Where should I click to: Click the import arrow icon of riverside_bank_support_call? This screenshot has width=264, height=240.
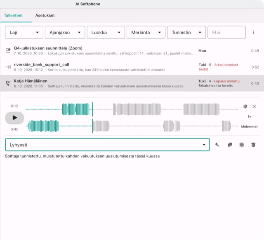pos(8,67)
